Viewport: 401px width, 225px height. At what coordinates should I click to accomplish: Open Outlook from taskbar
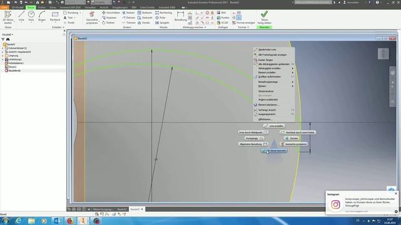tap(57, 221)
